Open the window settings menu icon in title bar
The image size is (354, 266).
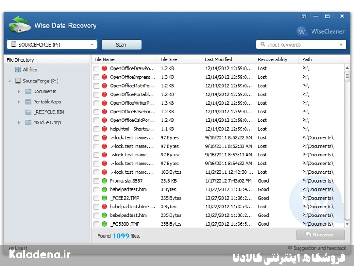(304, 16)
